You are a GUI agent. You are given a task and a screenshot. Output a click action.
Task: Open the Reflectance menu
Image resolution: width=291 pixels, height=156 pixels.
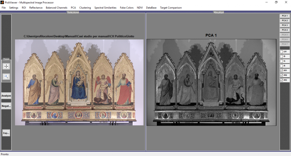(36, 8)
